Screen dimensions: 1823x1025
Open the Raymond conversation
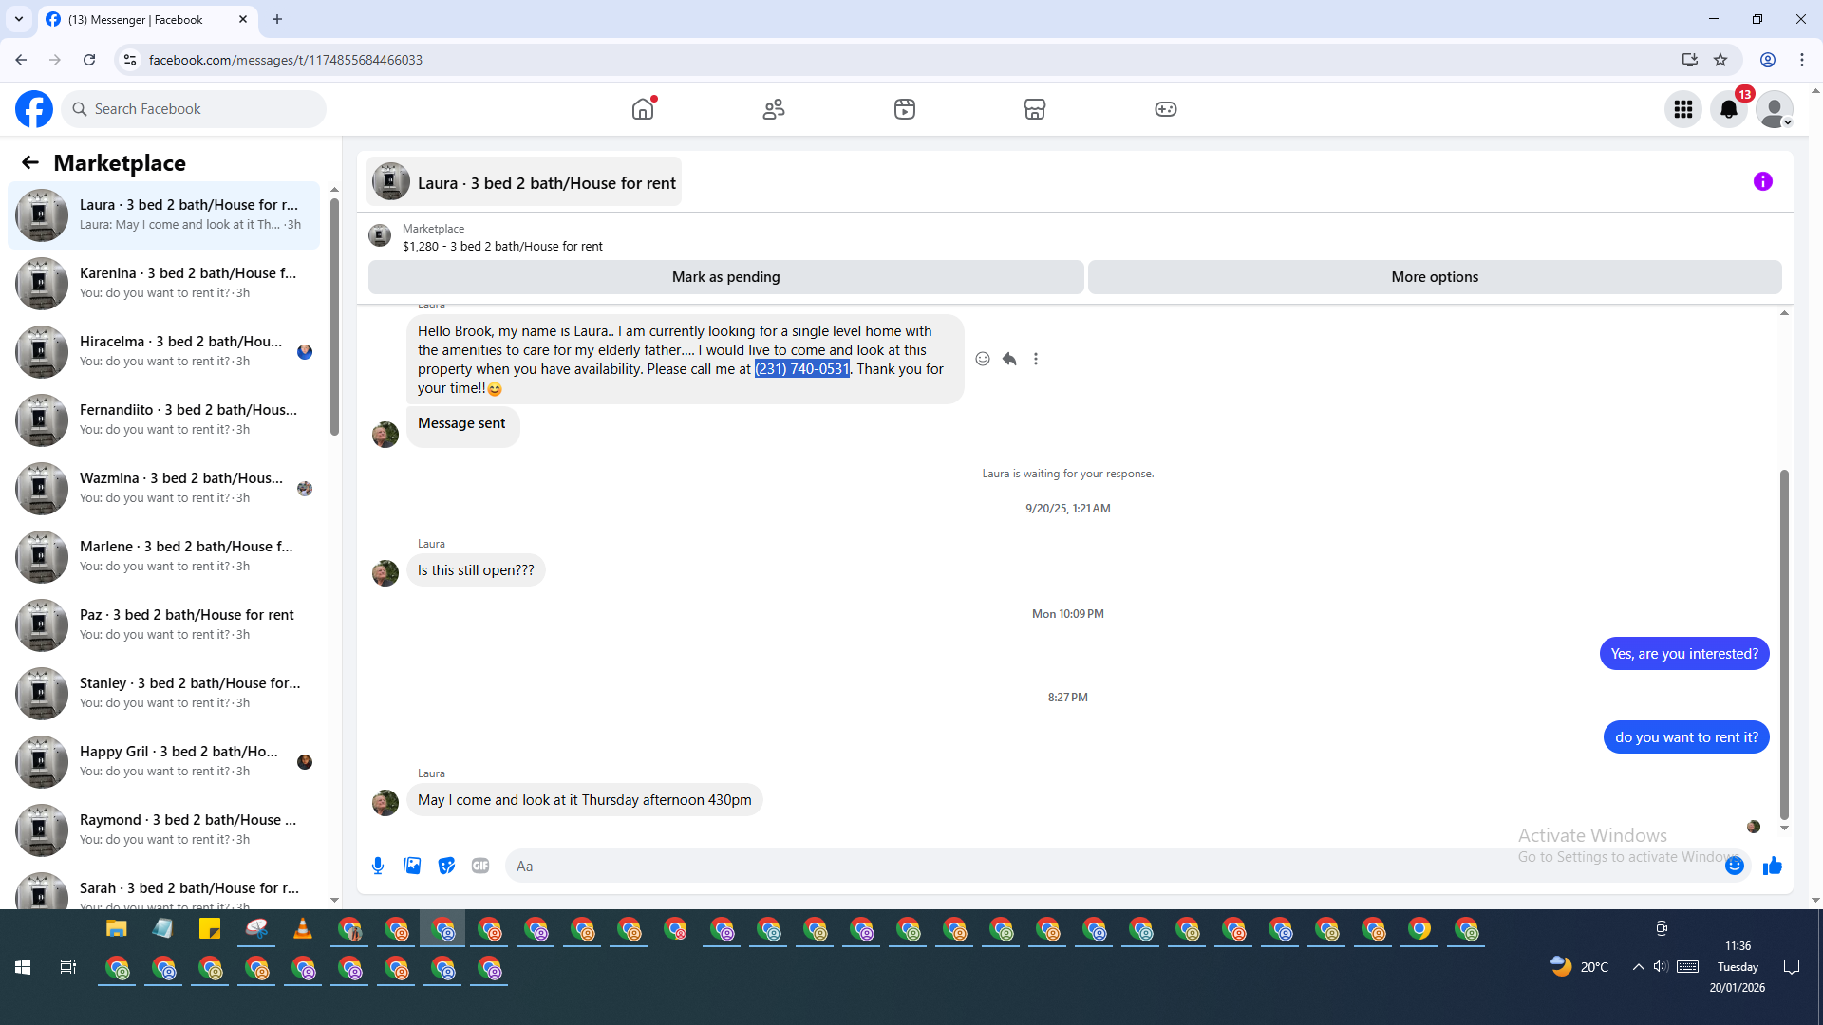coord(164,830)
